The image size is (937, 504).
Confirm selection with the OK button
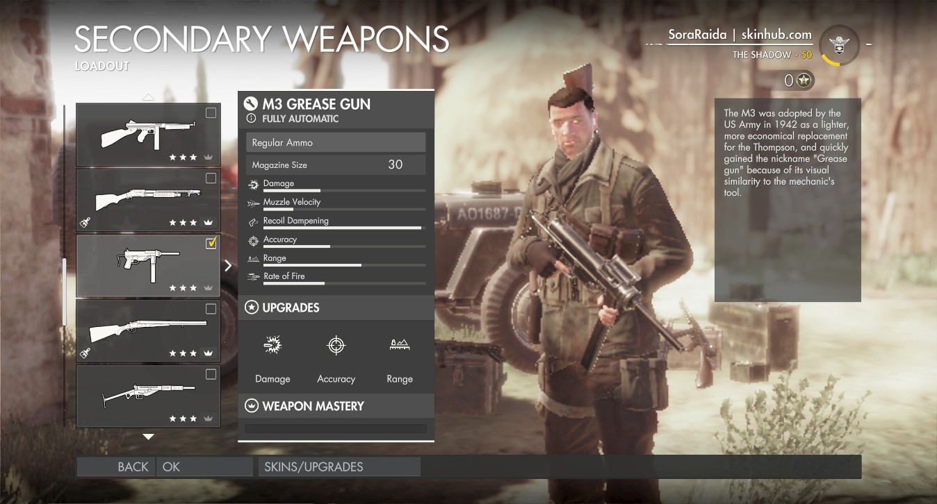click(x=204, y=467)
